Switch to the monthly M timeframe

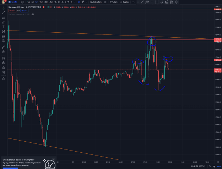click(x=71, y=2)
